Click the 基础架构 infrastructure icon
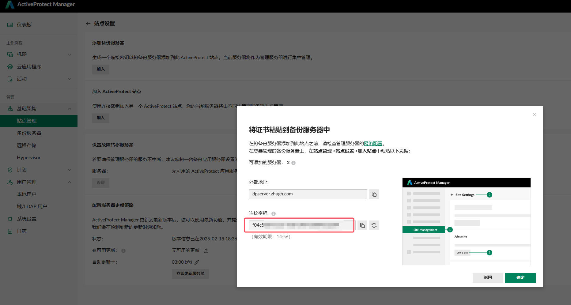The height and width of the screenshot is (305, 571). click(10, 108)
